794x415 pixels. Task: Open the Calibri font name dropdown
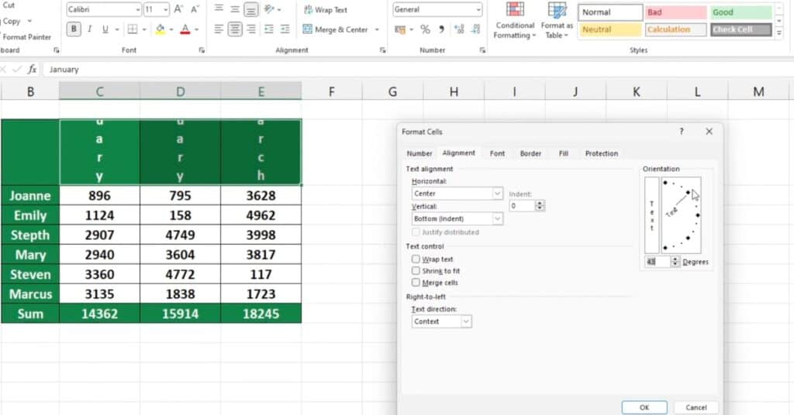tap(138, 9)
